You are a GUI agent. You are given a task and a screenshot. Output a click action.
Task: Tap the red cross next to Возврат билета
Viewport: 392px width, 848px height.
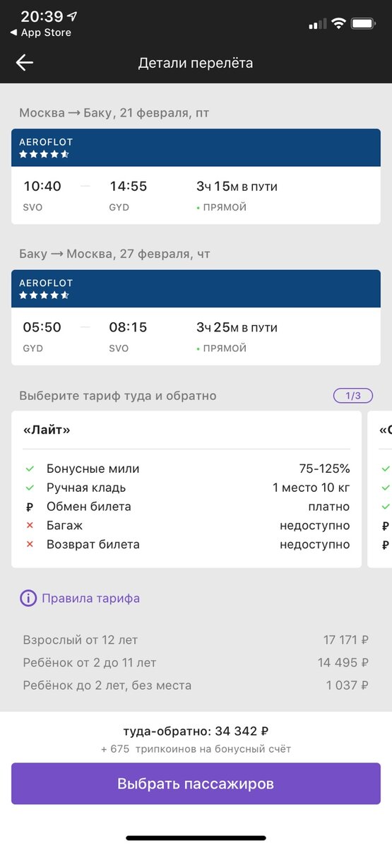(30, 545)
